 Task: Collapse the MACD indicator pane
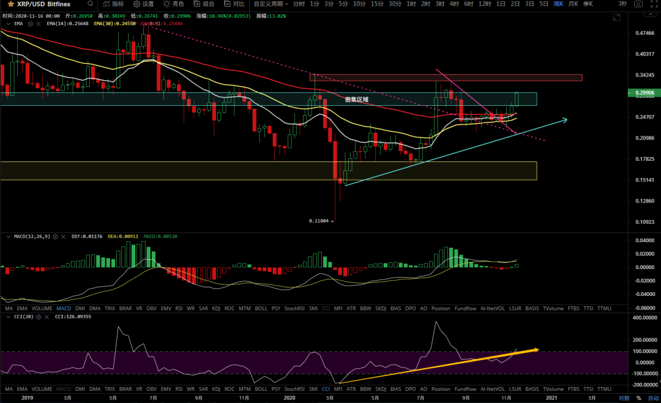coord(8,237)
